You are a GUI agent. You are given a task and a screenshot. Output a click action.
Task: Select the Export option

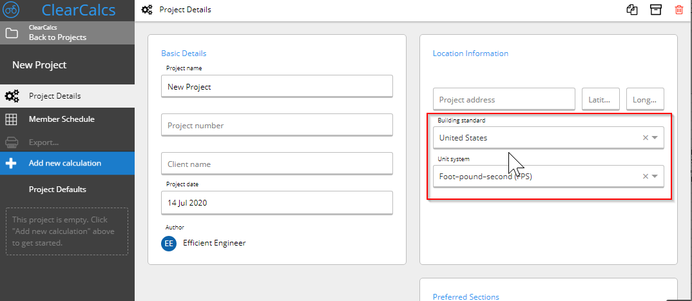coord(67,142)
